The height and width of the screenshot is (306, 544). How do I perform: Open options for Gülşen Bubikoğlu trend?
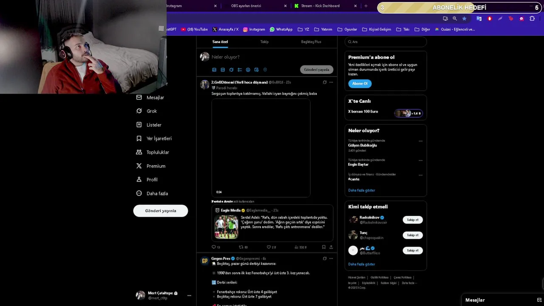[x=421, y=141]
